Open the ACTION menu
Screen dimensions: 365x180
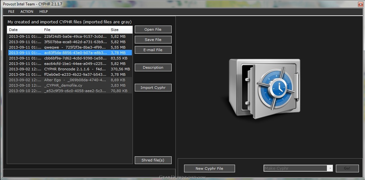[27, 12]
